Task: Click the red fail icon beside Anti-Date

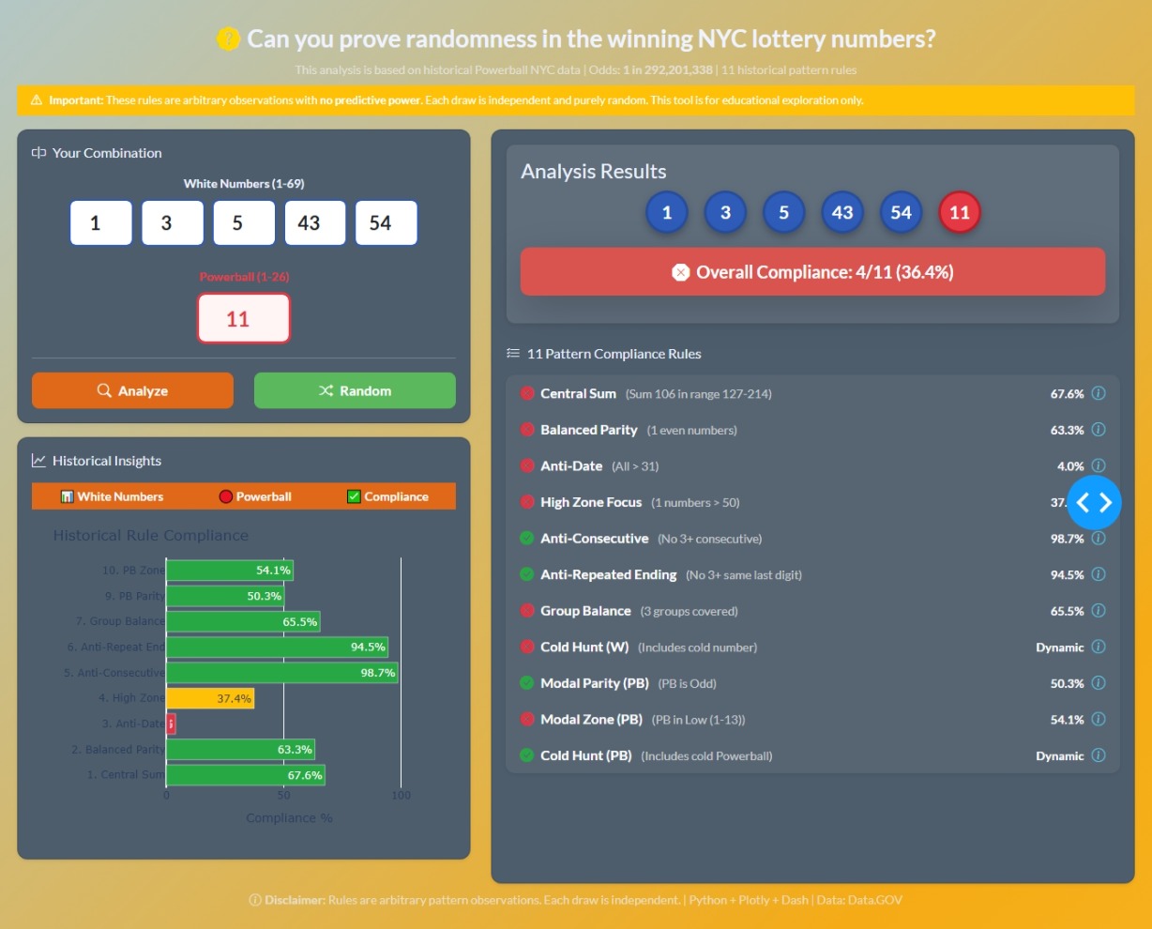Action: pyautogui.click(x=527, y=465)
